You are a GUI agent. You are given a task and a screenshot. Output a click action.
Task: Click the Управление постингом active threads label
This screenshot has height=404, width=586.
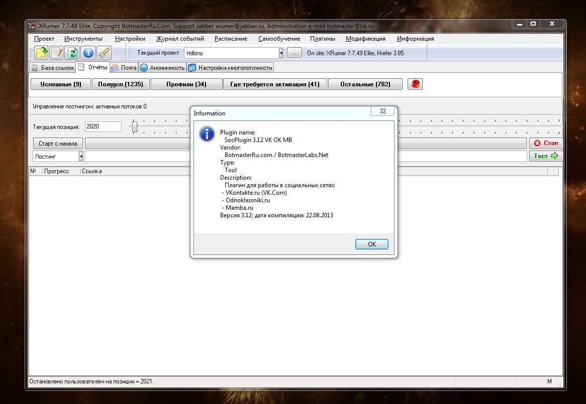(x=89, y=106)
